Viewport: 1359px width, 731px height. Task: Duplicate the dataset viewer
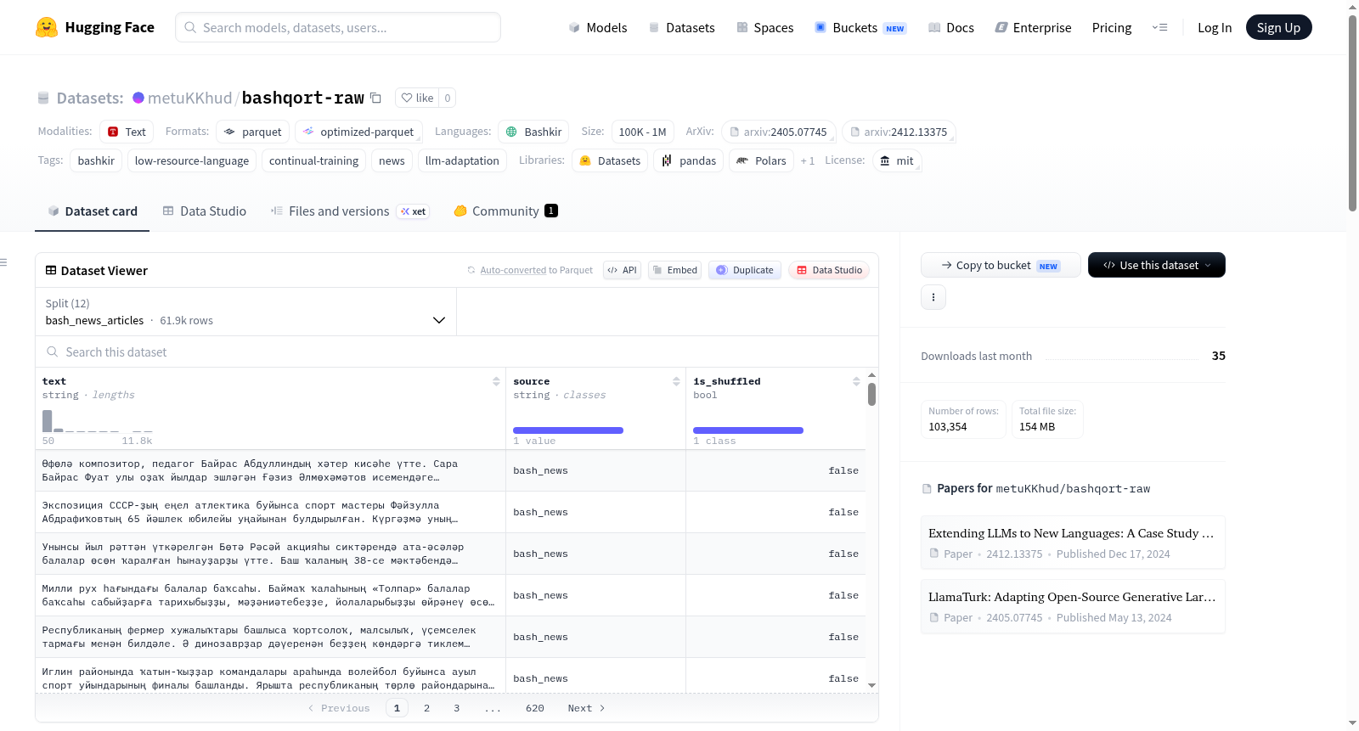pos(745,270)
